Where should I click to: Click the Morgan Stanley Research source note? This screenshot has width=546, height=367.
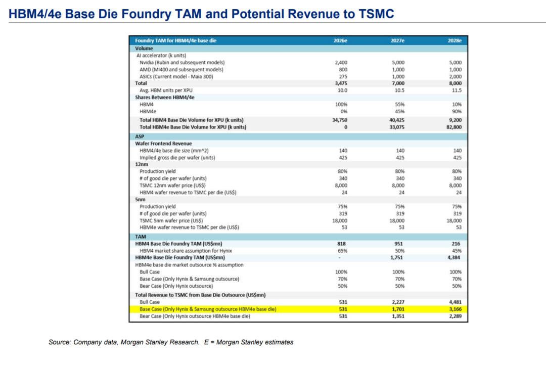(x=171, y=342)
